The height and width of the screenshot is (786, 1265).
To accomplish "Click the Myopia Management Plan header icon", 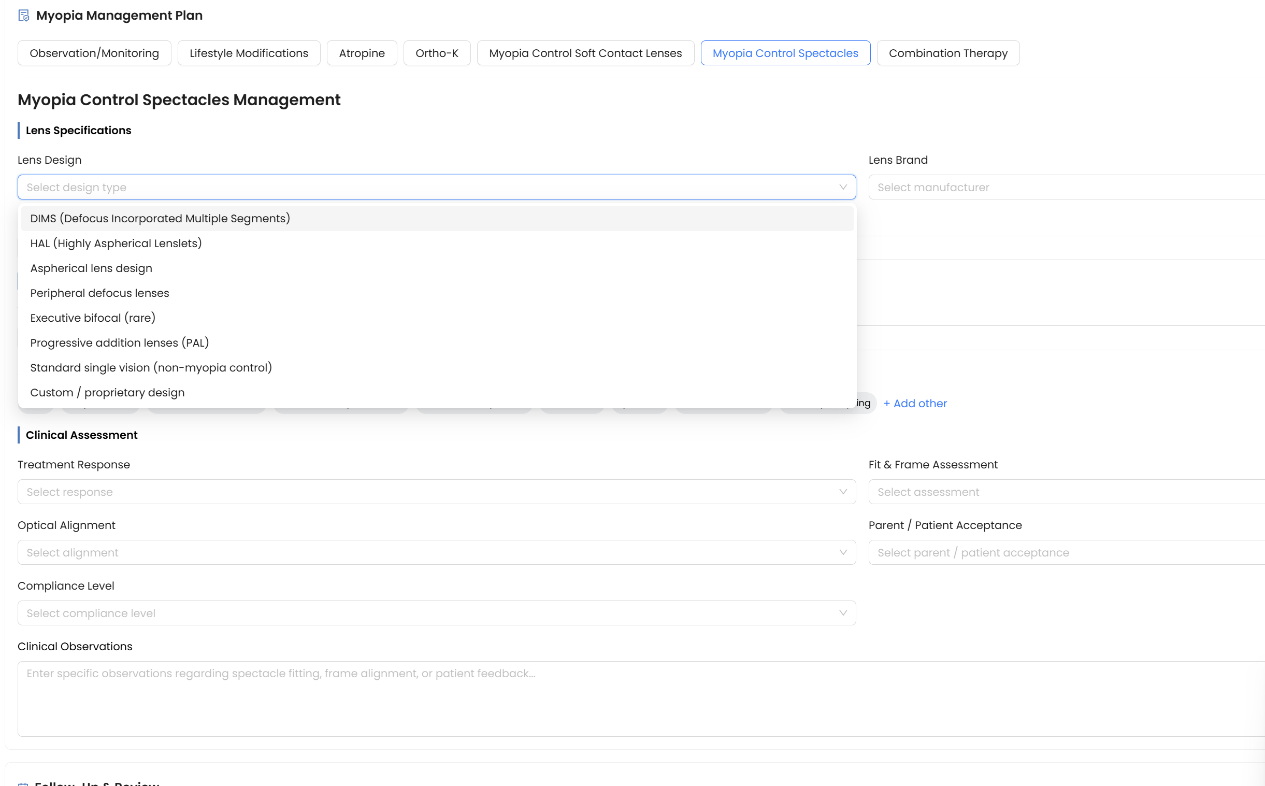I will (24, 16).
